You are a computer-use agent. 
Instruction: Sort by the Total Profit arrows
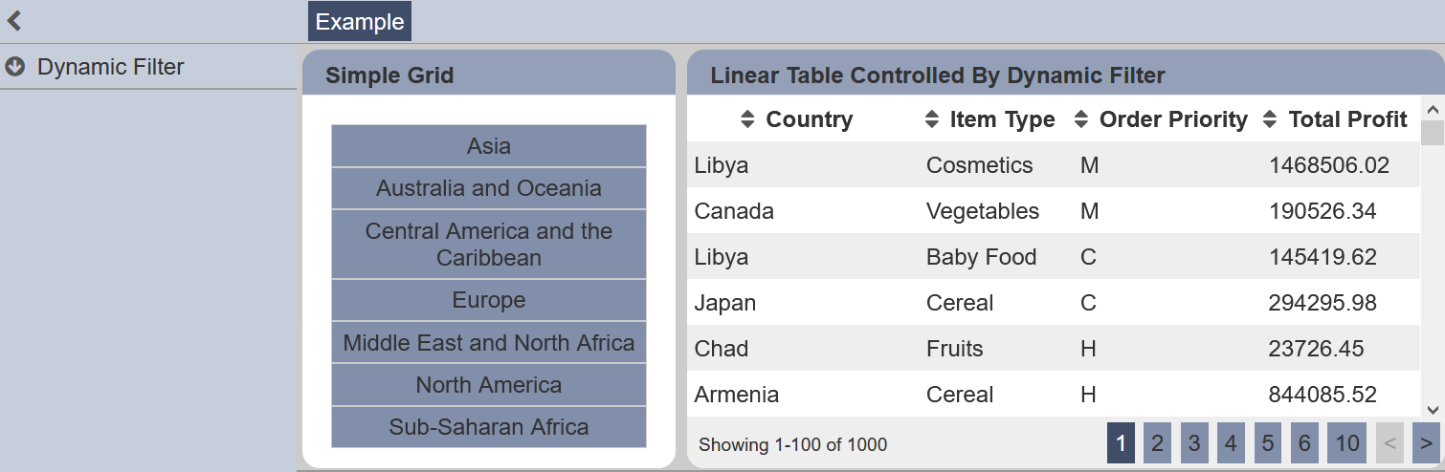(x=1270, y=119)
